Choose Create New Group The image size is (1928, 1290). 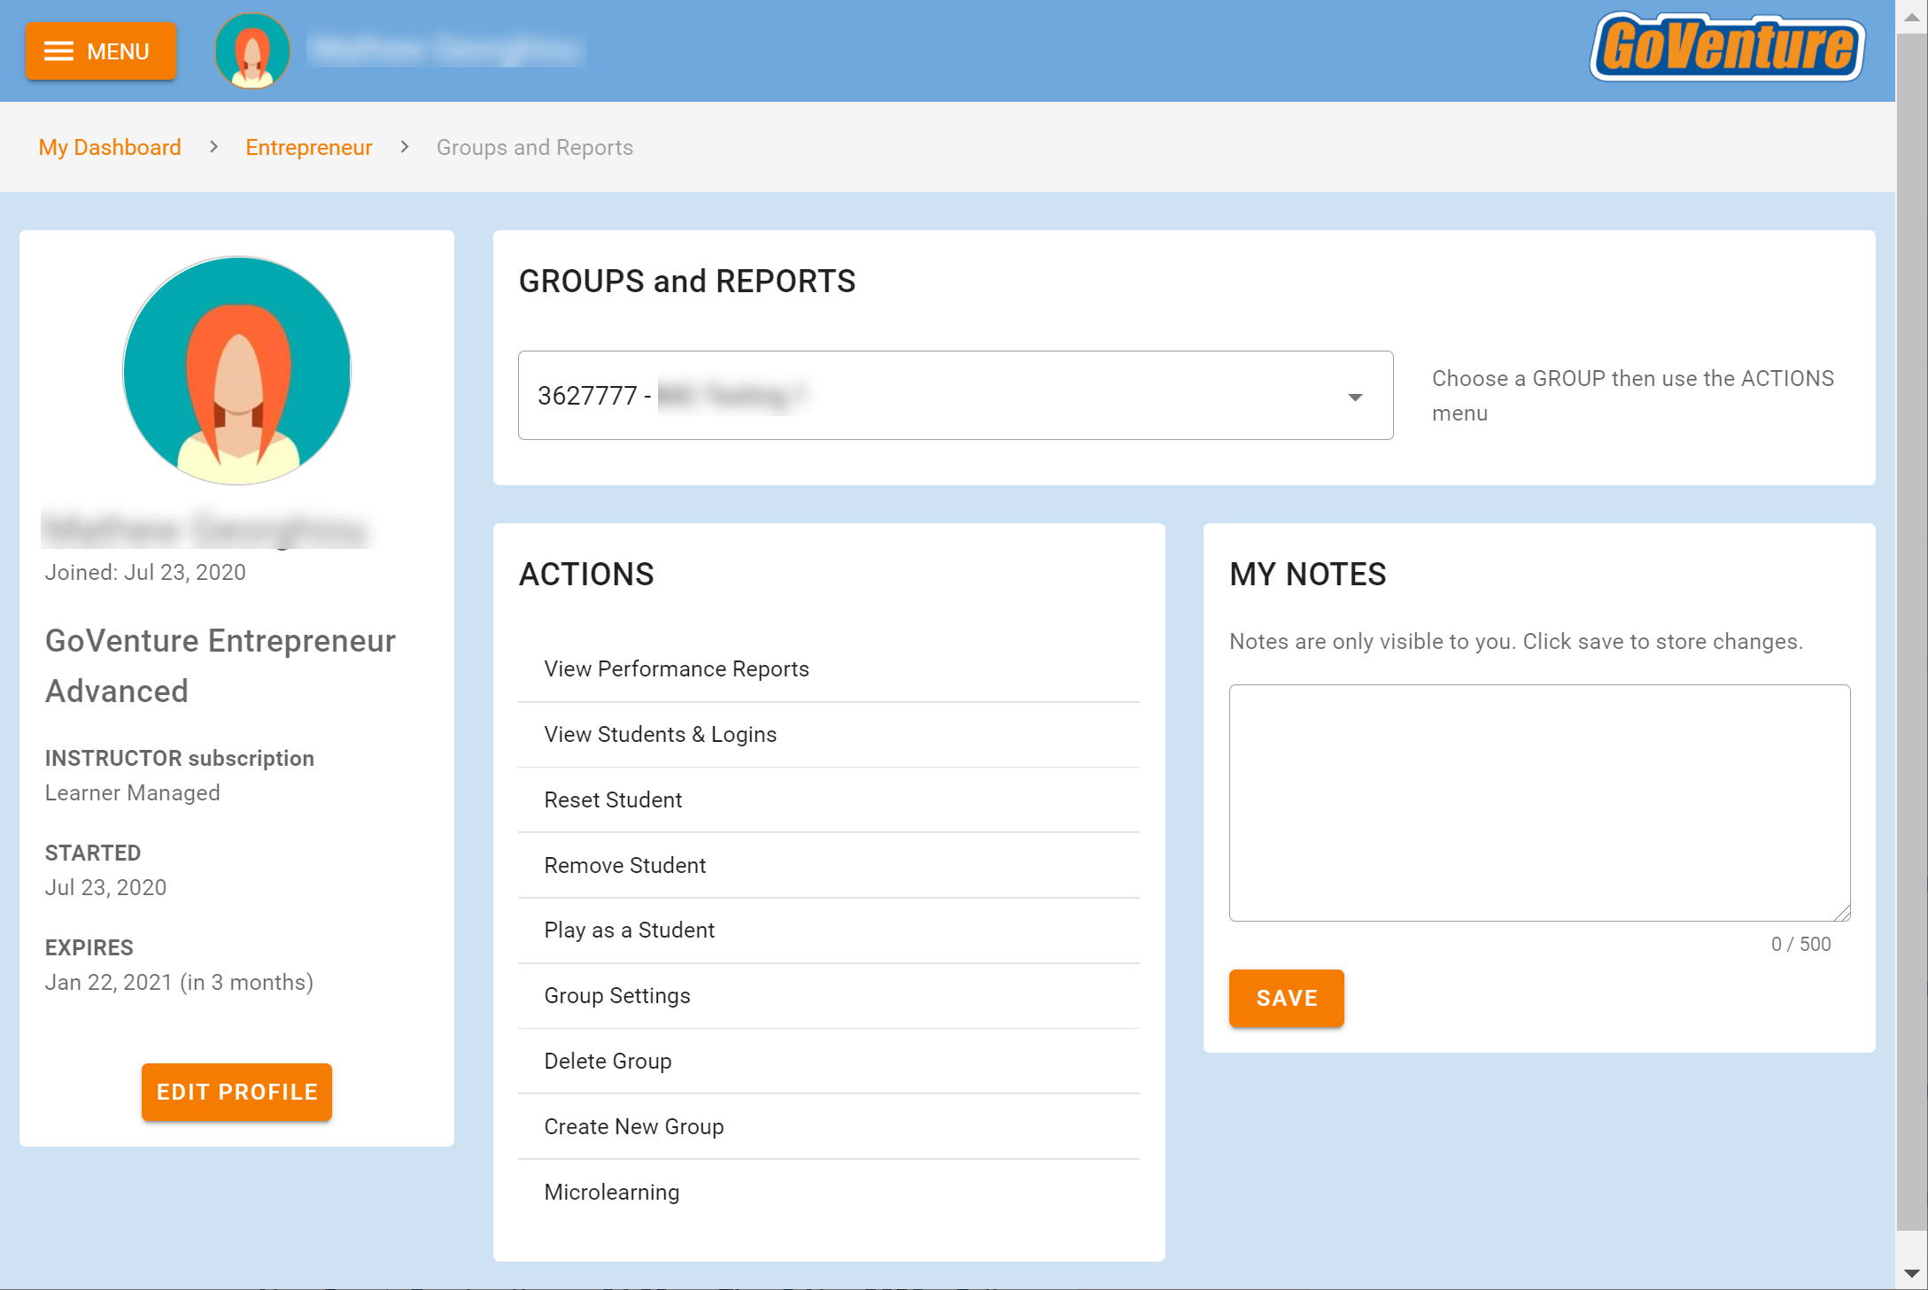click(x=633, y=1126)
